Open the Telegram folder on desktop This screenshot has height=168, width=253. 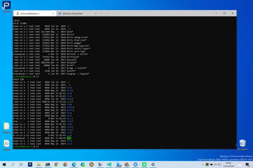point(6,127)
